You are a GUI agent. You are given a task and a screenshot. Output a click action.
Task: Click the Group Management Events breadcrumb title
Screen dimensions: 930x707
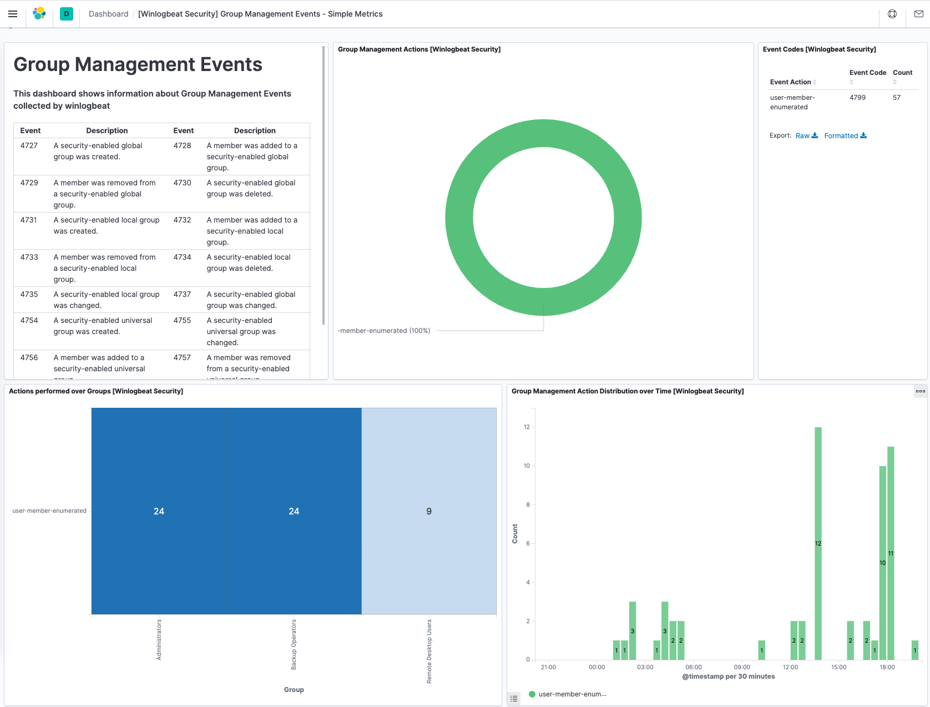pos(260,14)
